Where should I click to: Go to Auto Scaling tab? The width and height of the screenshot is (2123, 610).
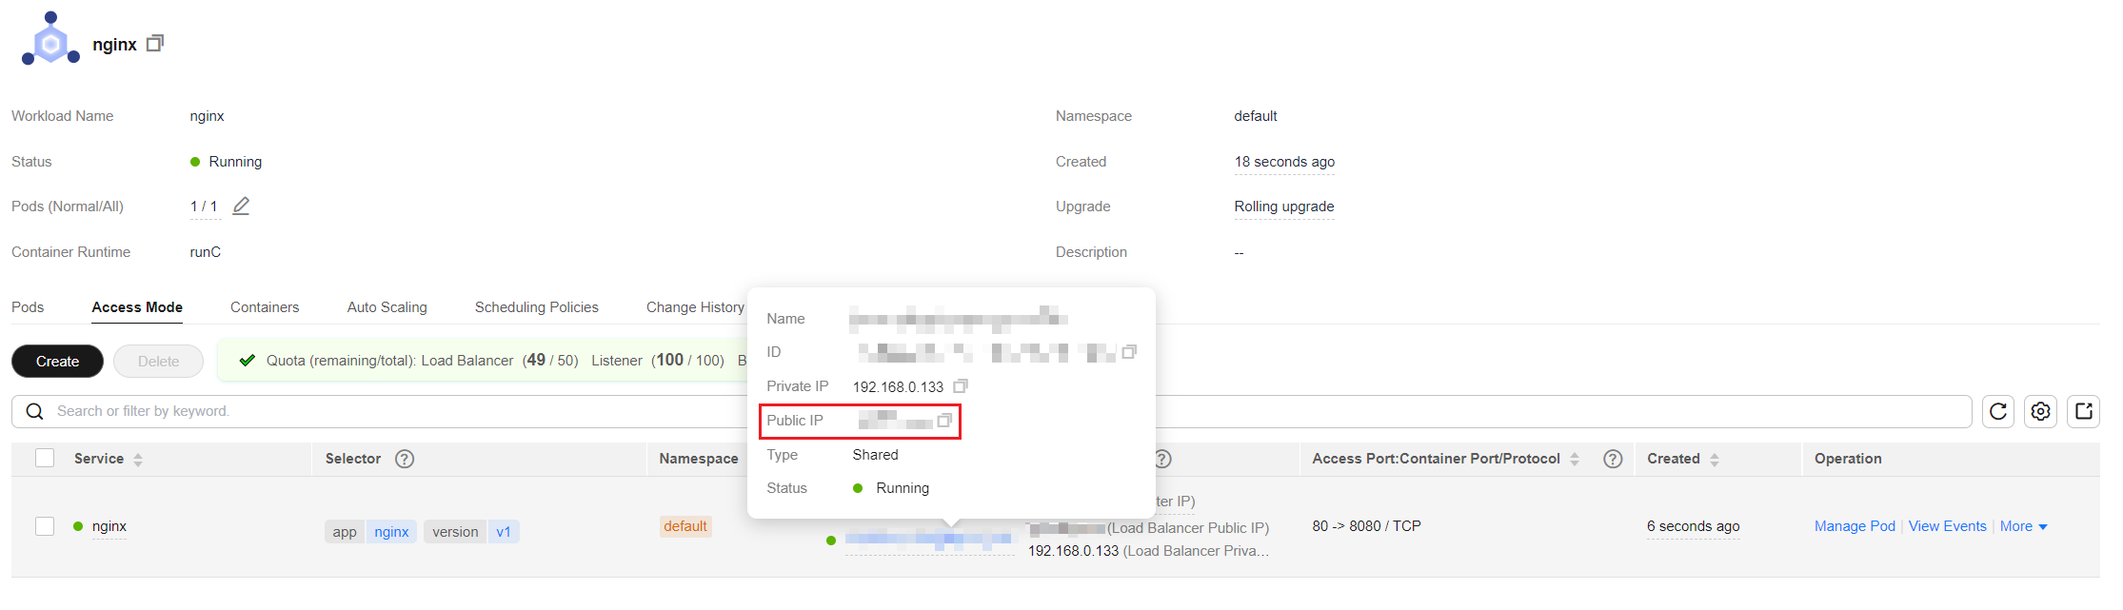(387, 307)
